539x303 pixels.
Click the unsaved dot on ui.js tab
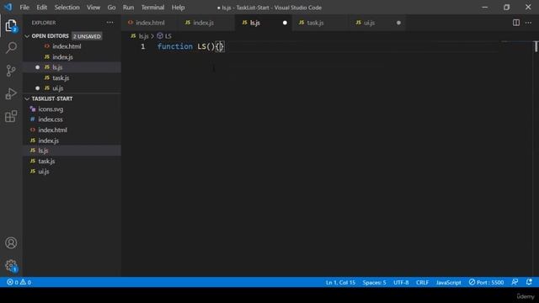[x=398, y=23]
